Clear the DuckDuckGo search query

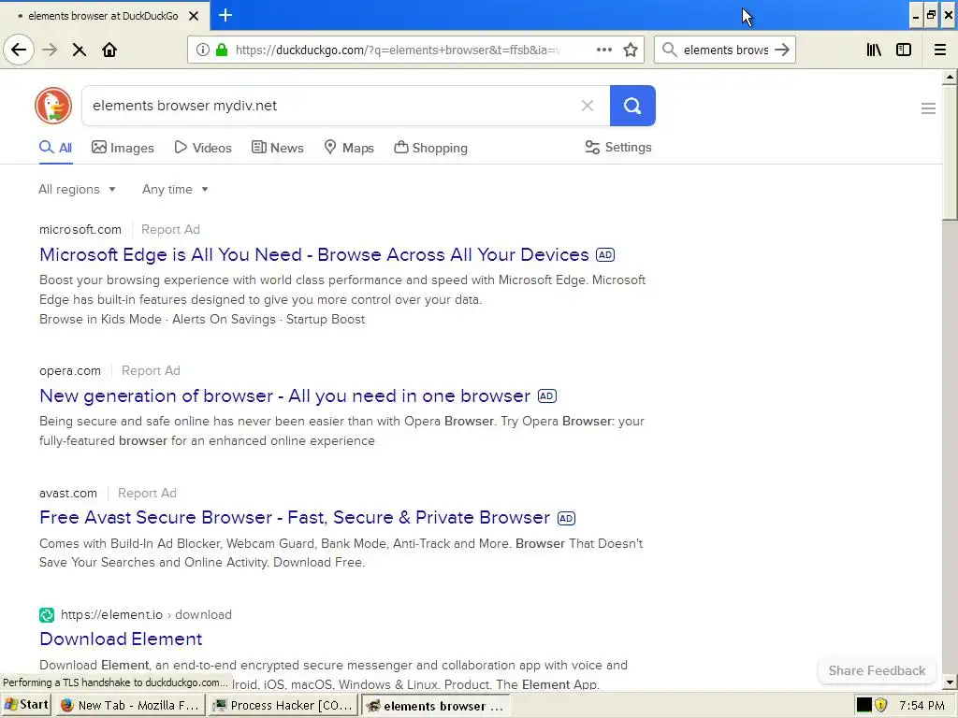click(588, 106)
